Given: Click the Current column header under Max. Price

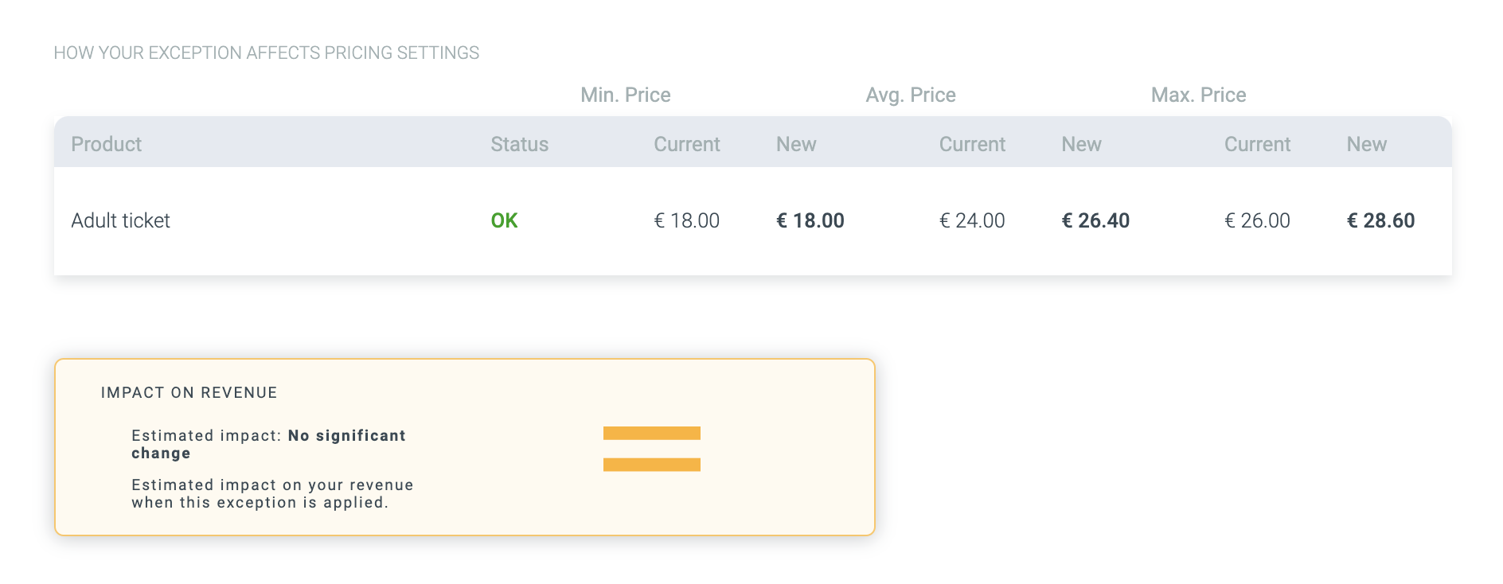Looking at the screenshot, I should 1257,144.
